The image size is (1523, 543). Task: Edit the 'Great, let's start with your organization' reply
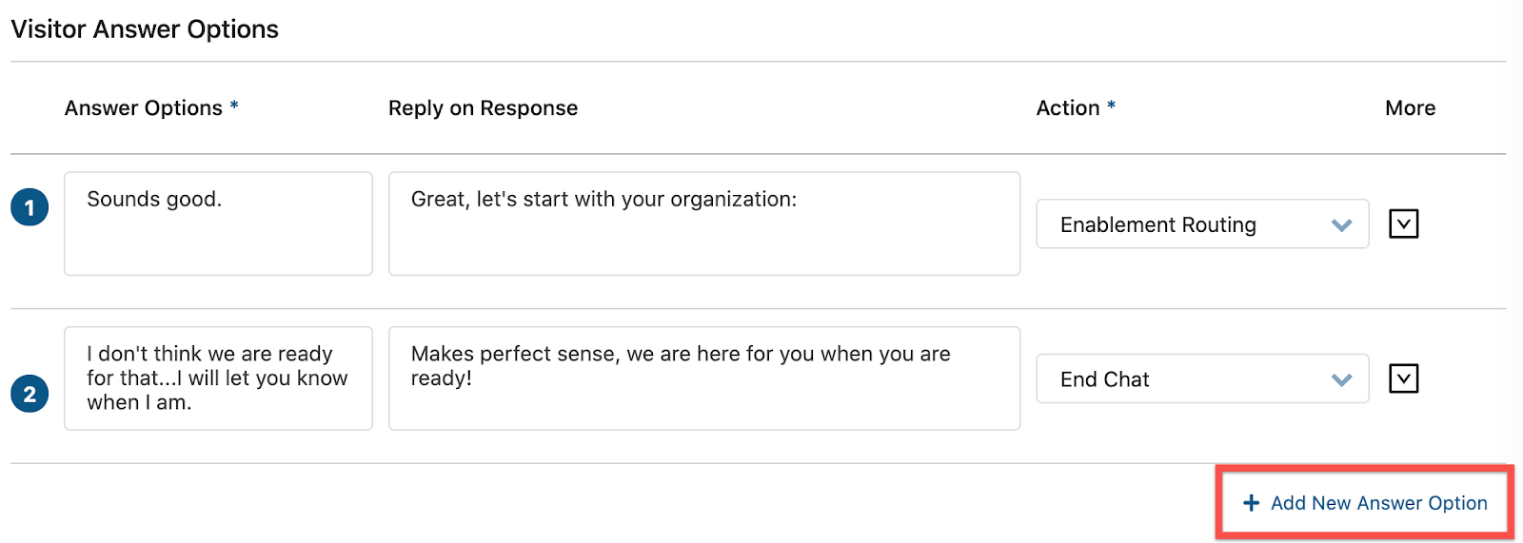click(x=704, y=223)
